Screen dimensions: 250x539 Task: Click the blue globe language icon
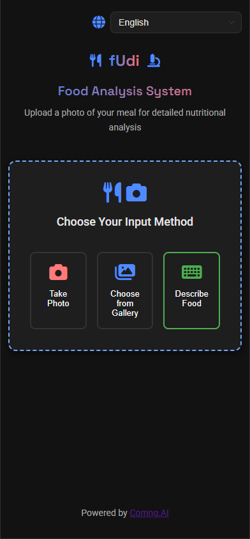[99, 22]
